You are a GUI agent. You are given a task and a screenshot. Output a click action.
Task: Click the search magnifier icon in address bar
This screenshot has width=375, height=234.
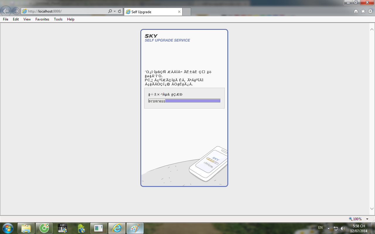coord(110,11)
